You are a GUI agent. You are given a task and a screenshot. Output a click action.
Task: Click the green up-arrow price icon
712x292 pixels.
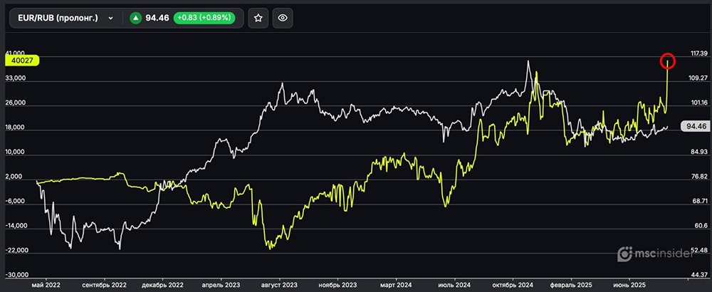(x=136, y=19)
